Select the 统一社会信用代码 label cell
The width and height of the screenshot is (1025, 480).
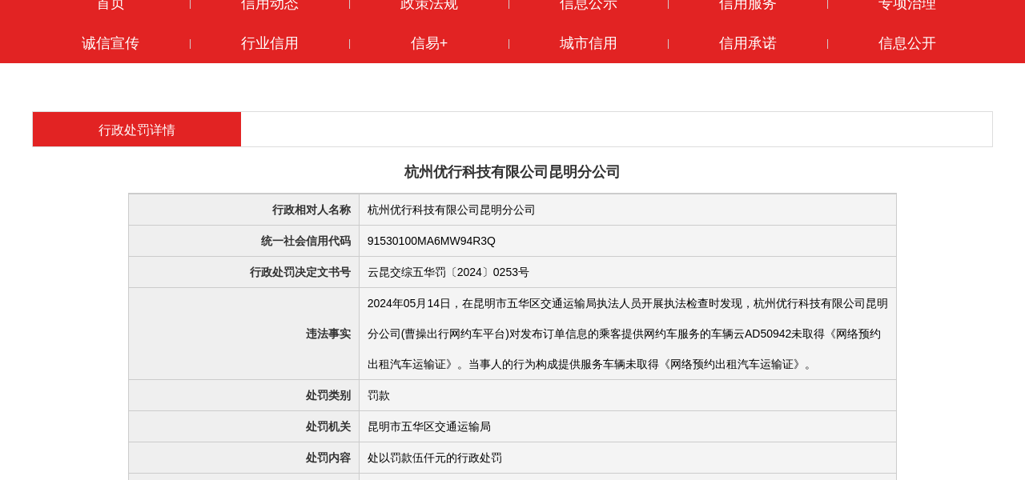[244, 241]
